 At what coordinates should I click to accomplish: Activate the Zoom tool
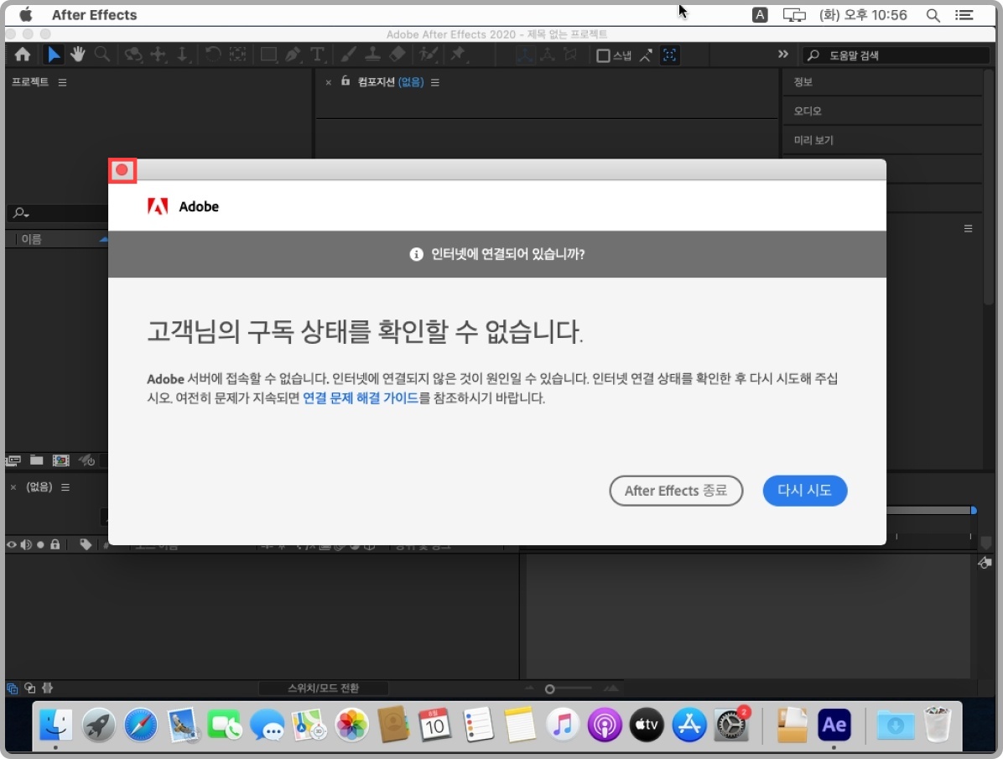click(101, 54)
